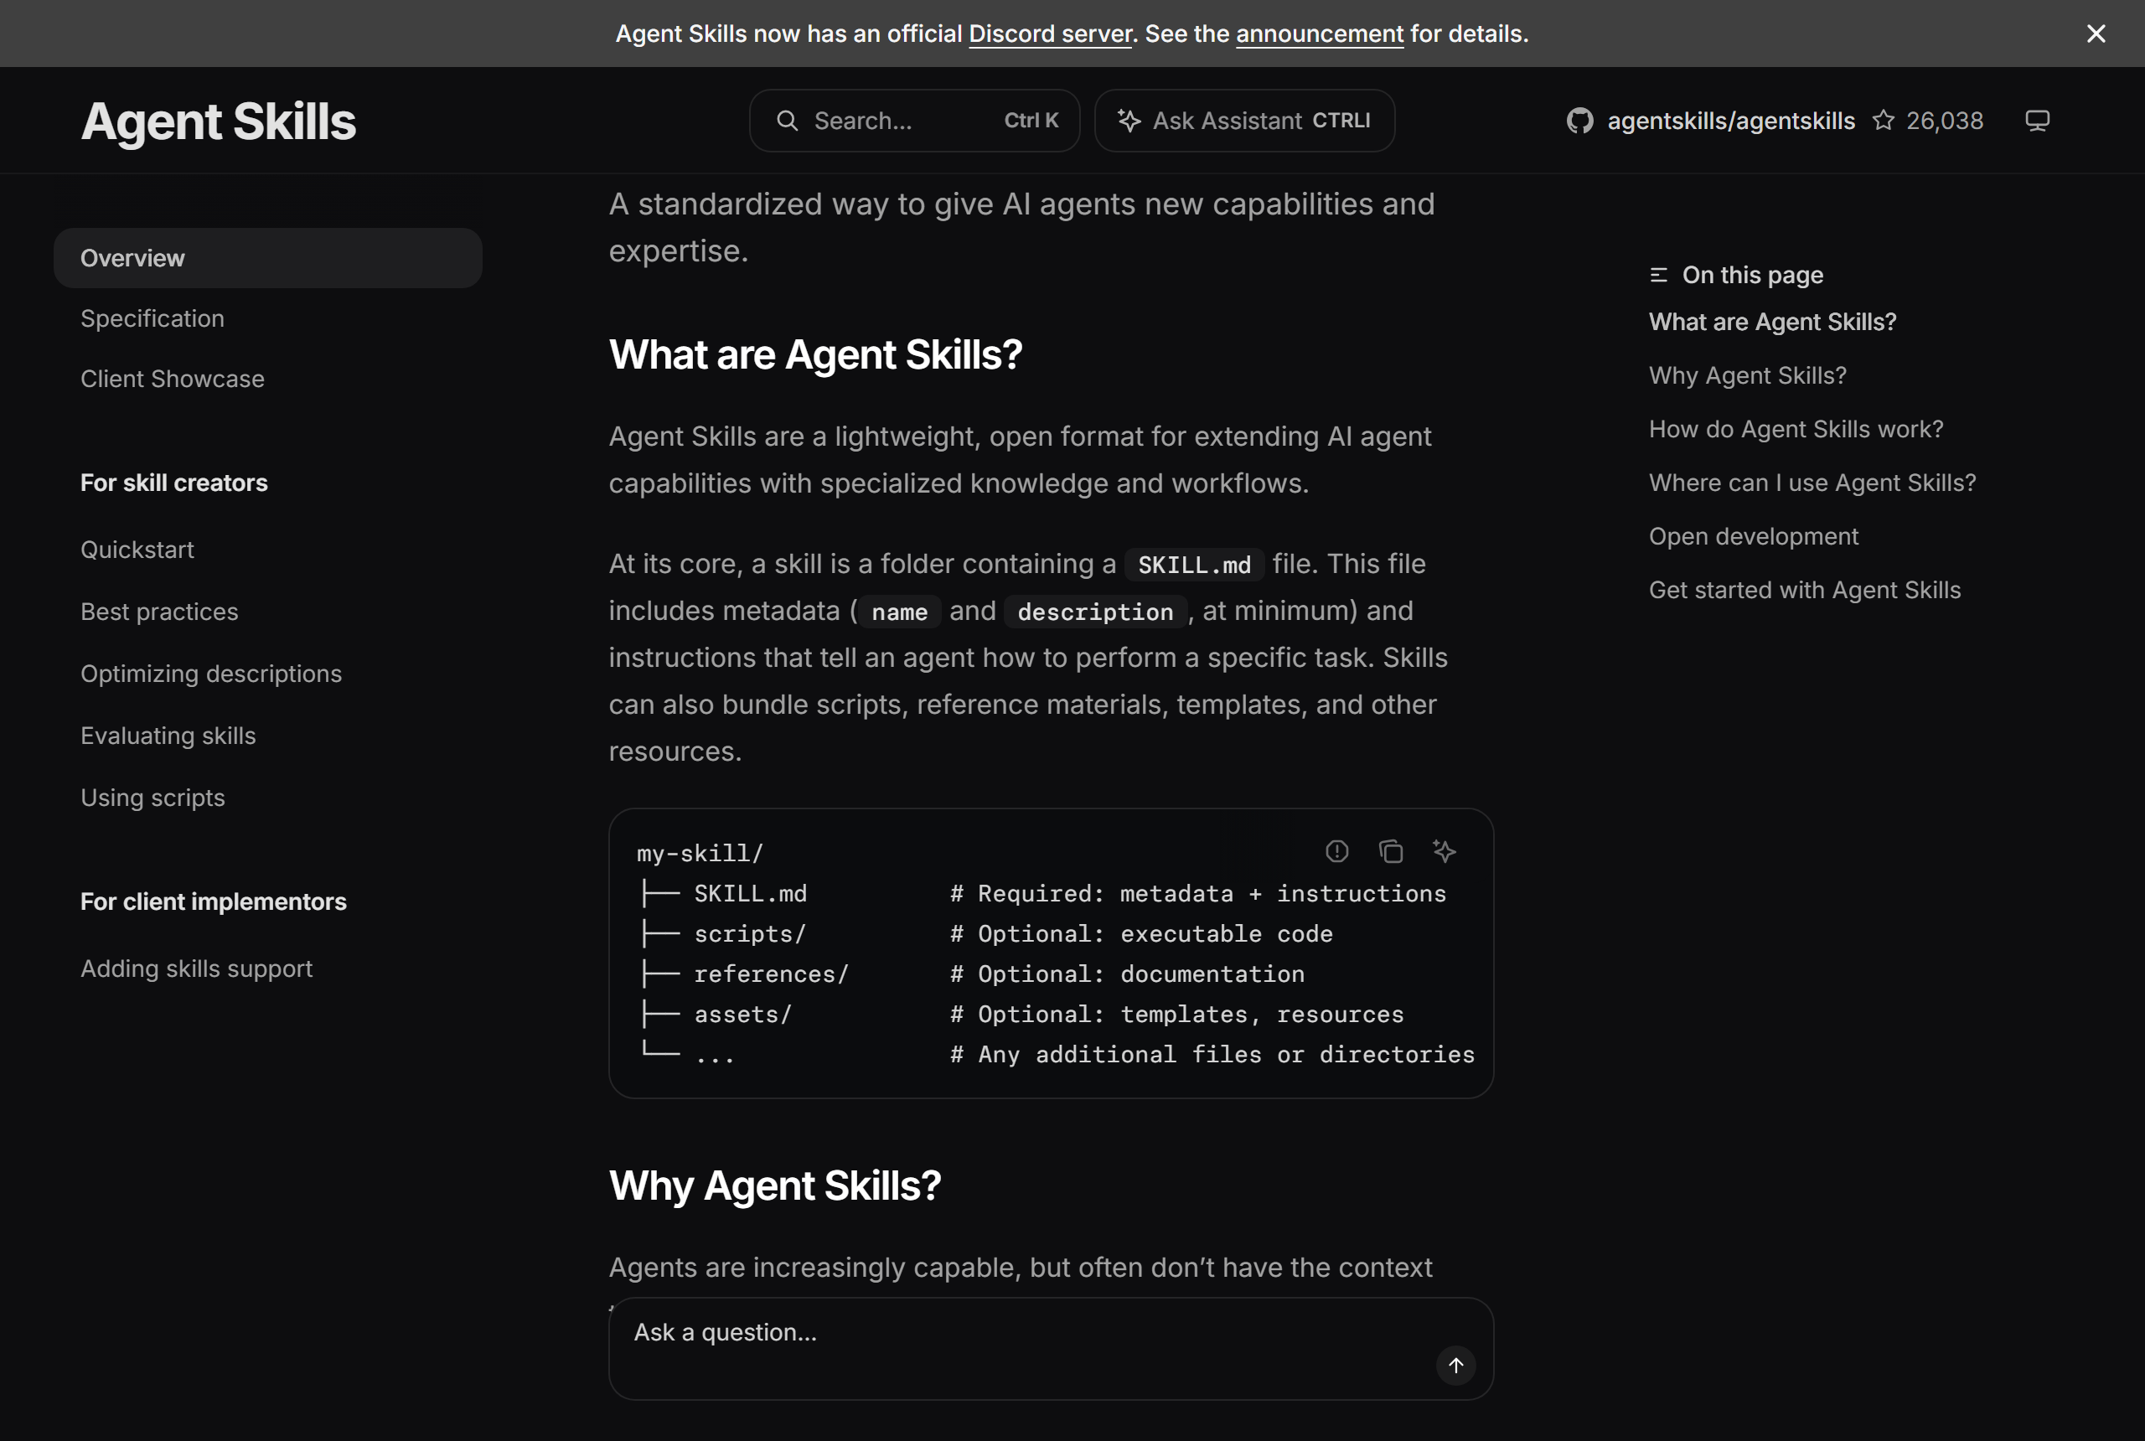Open the agentskills/agentskills repository link

tap(1730, 121)
